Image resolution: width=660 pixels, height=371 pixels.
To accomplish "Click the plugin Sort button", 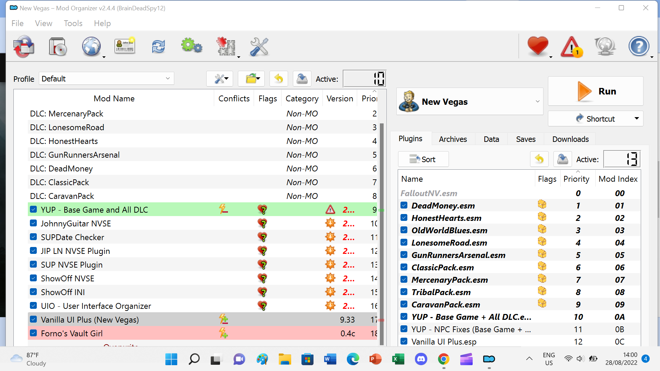I will click(423, 159).
